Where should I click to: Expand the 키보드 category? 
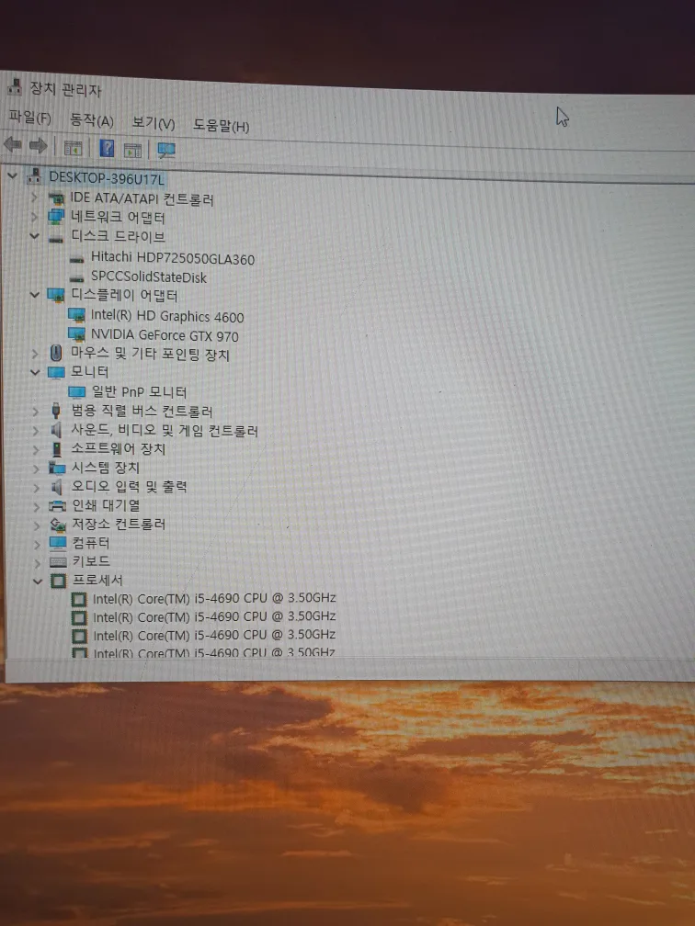[x=37, y=562]
